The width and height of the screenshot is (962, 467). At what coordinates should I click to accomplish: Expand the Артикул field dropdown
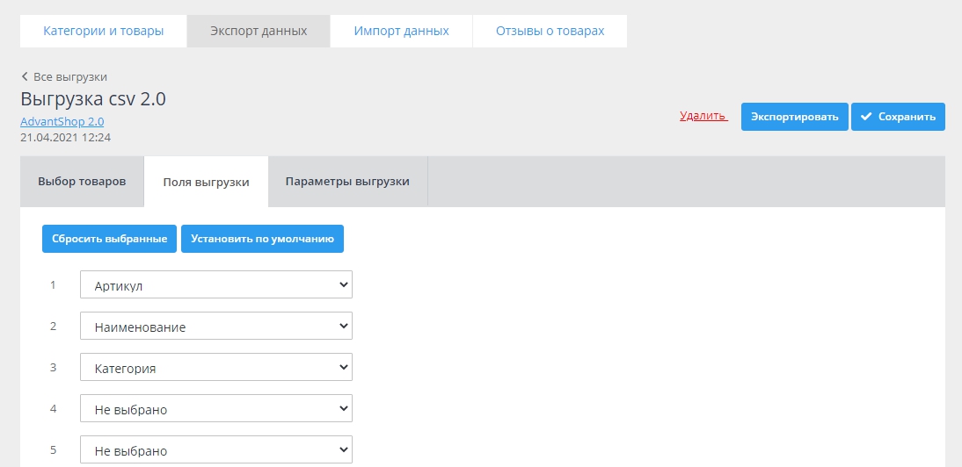[x=215, y=285]
